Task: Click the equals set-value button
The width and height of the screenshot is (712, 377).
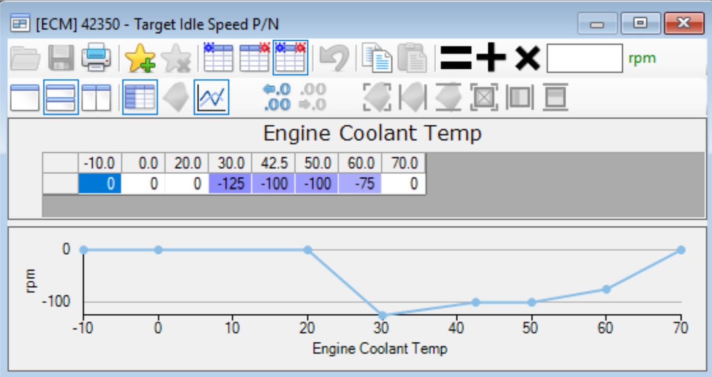Action: point(456,58)
